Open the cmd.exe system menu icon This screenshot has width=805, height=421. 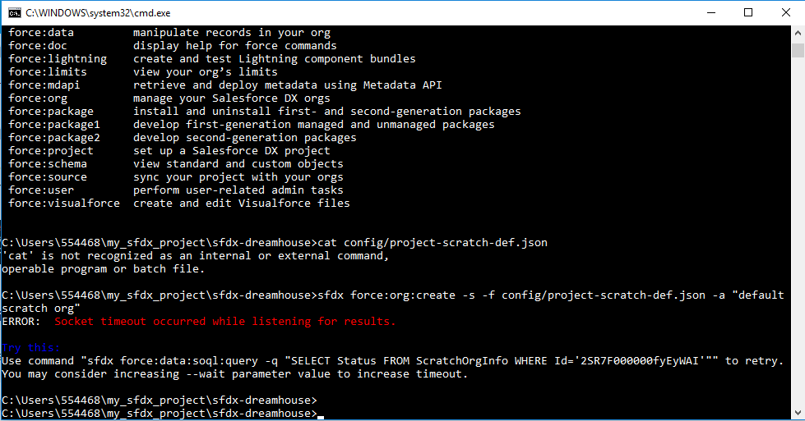[14, 12]
